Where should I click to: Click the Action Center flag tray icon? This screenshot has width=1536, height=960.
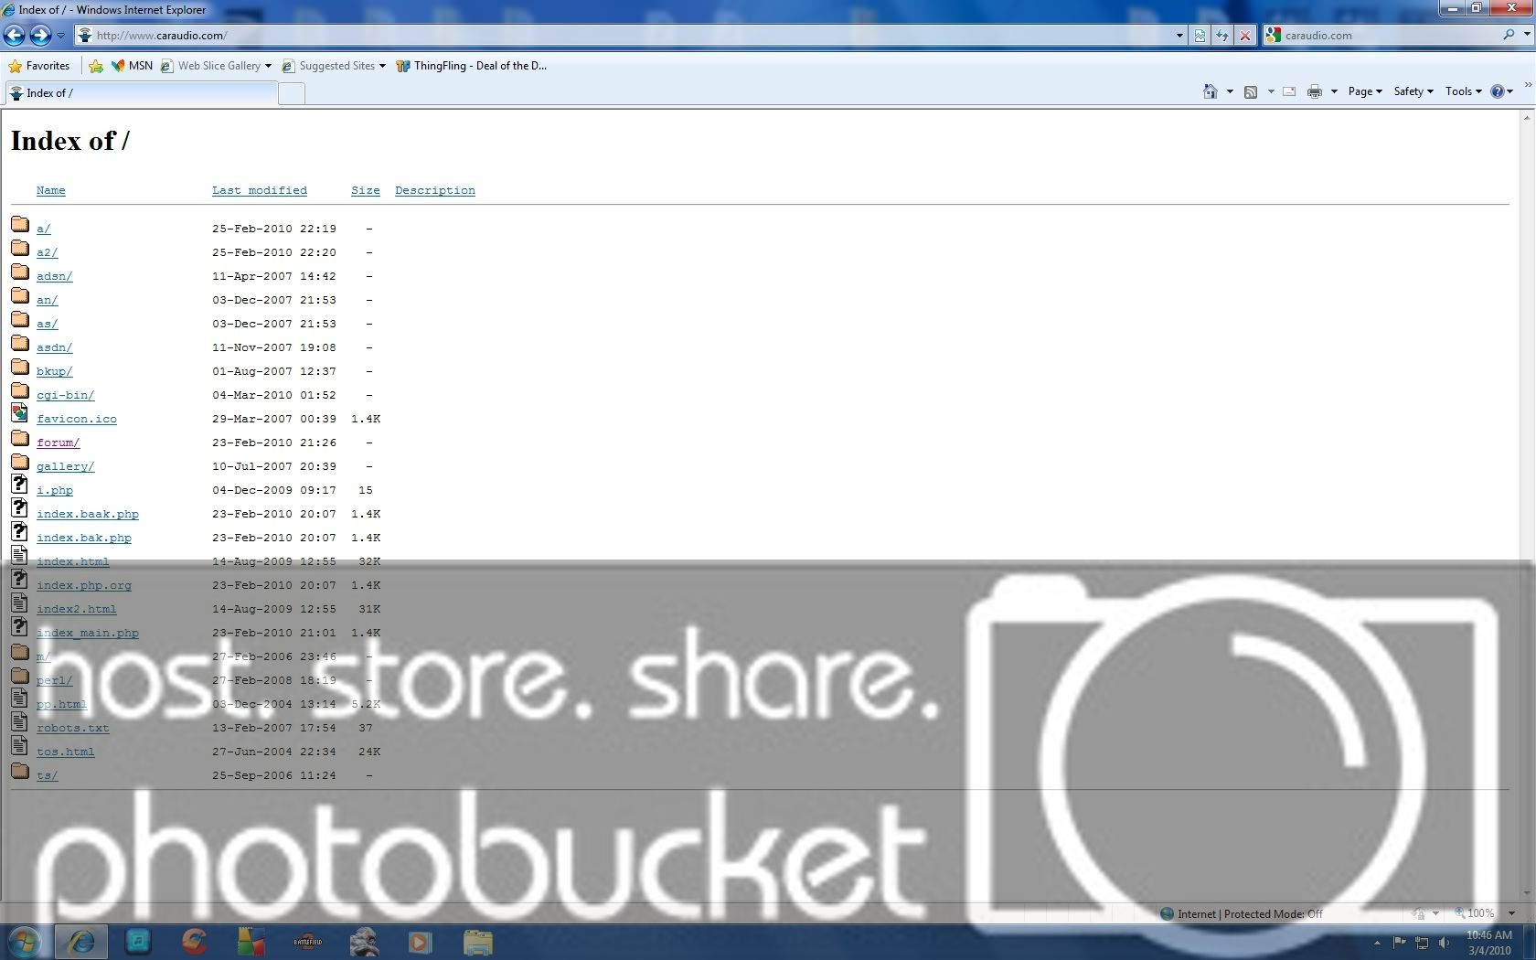tap(1399, 943)
